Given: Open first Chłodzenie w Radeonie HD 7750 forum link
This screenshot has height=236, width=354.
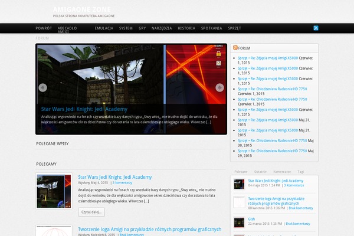Looking at the screenshot, I should click(272, 89).
